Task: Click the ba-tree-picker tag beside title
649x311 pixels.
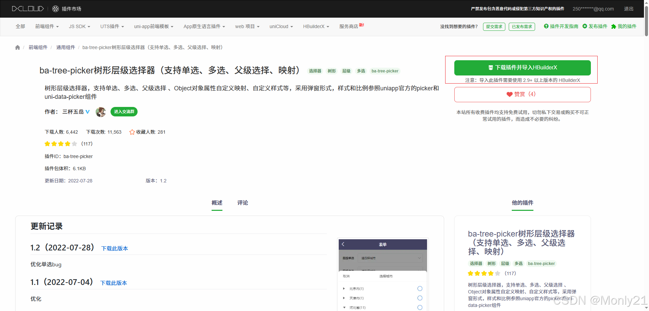Action: click(x=385, y=71)
